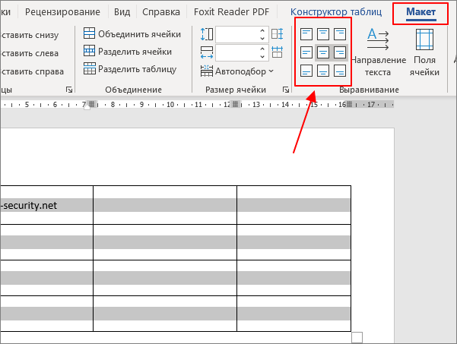
Task: Click Разделить ячейки
Action: tap(127, 52)
